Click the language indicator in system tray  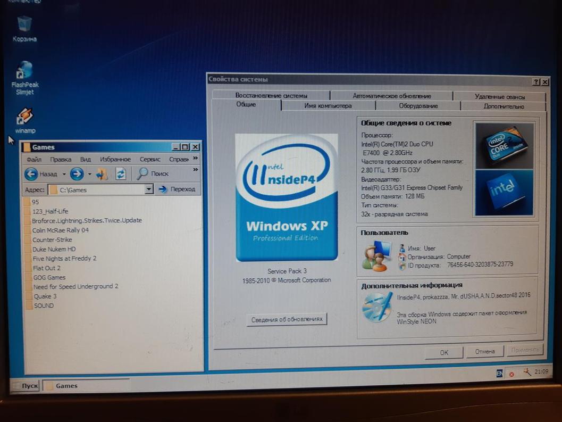[x=499, y=374]
